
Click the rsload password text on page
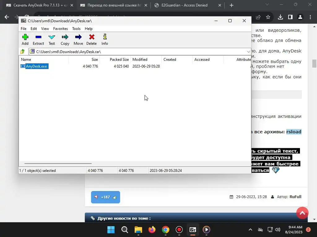coord(294,132)
